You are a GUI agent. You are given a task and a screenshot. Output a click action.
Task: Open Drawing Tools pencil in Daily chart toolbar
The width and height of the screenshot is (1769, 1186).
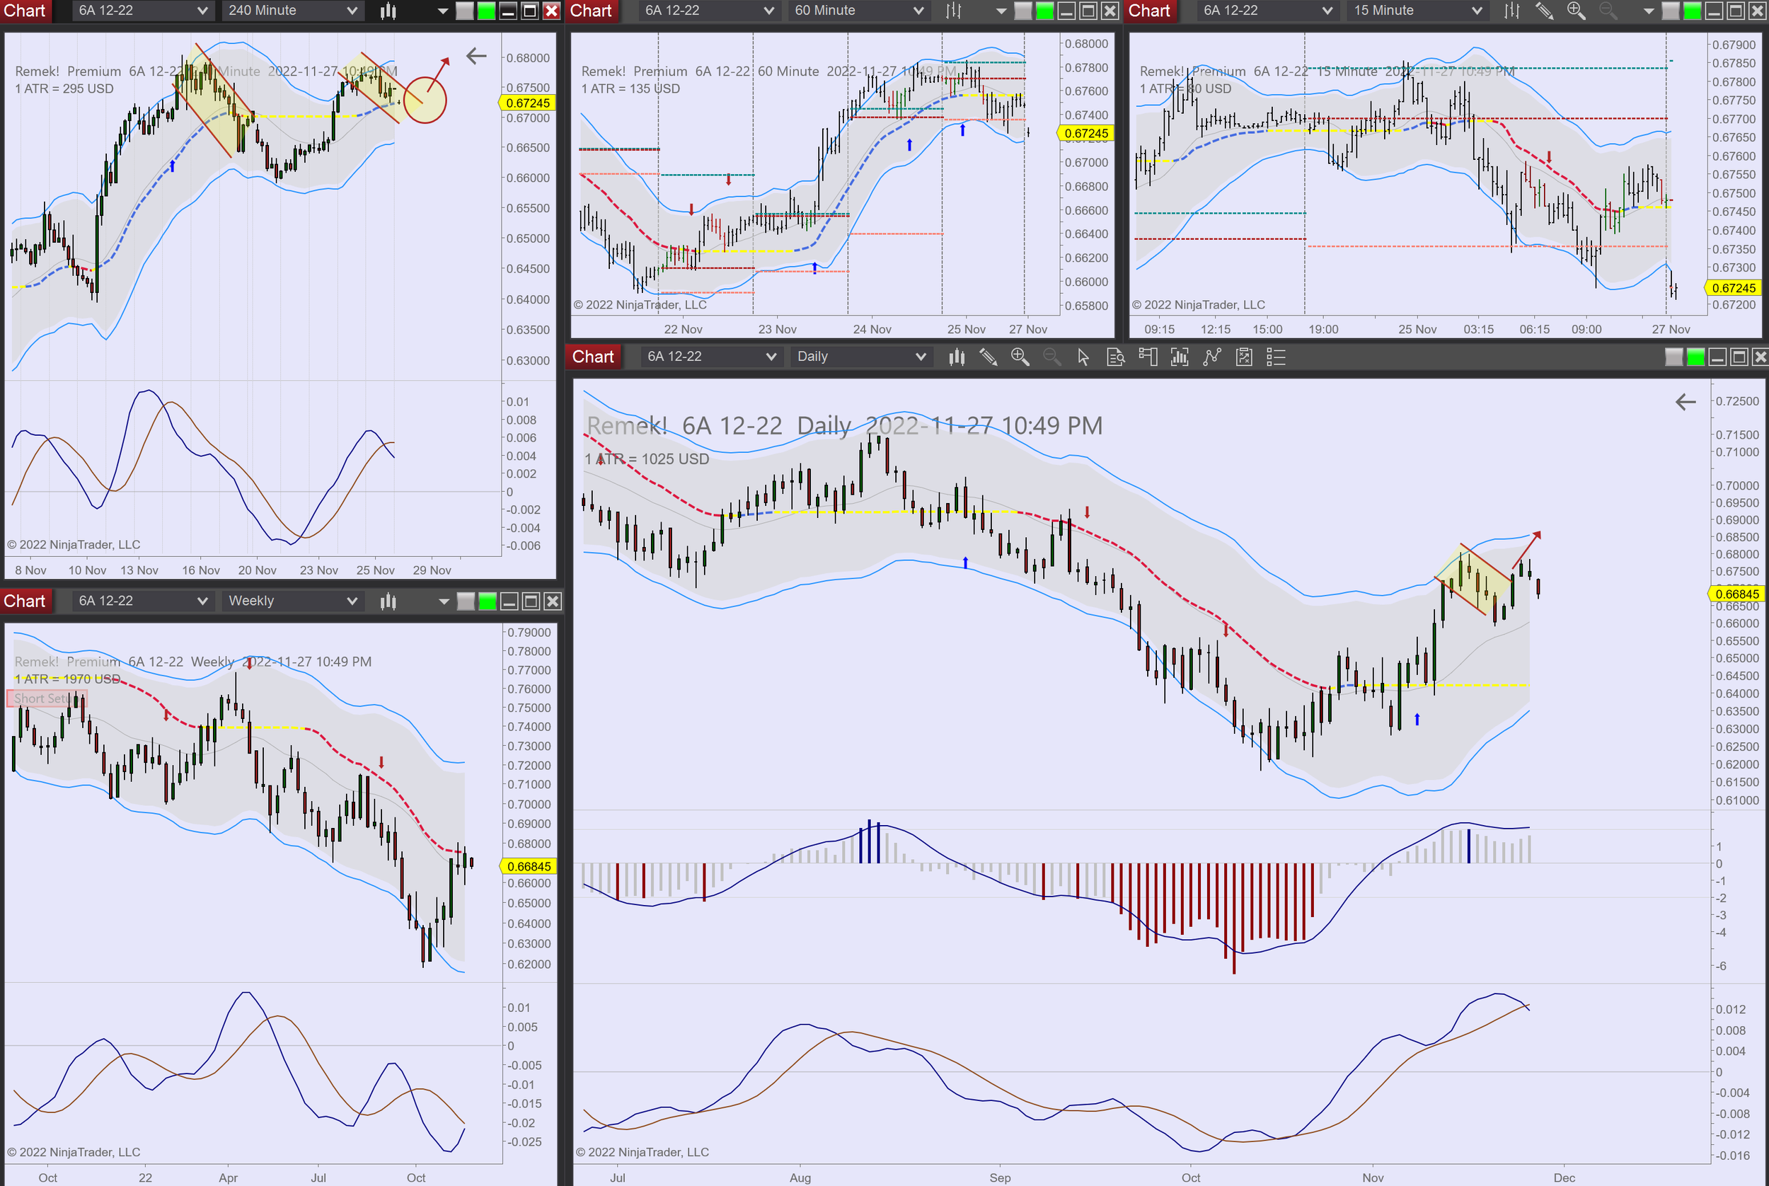tap(988, 357)
